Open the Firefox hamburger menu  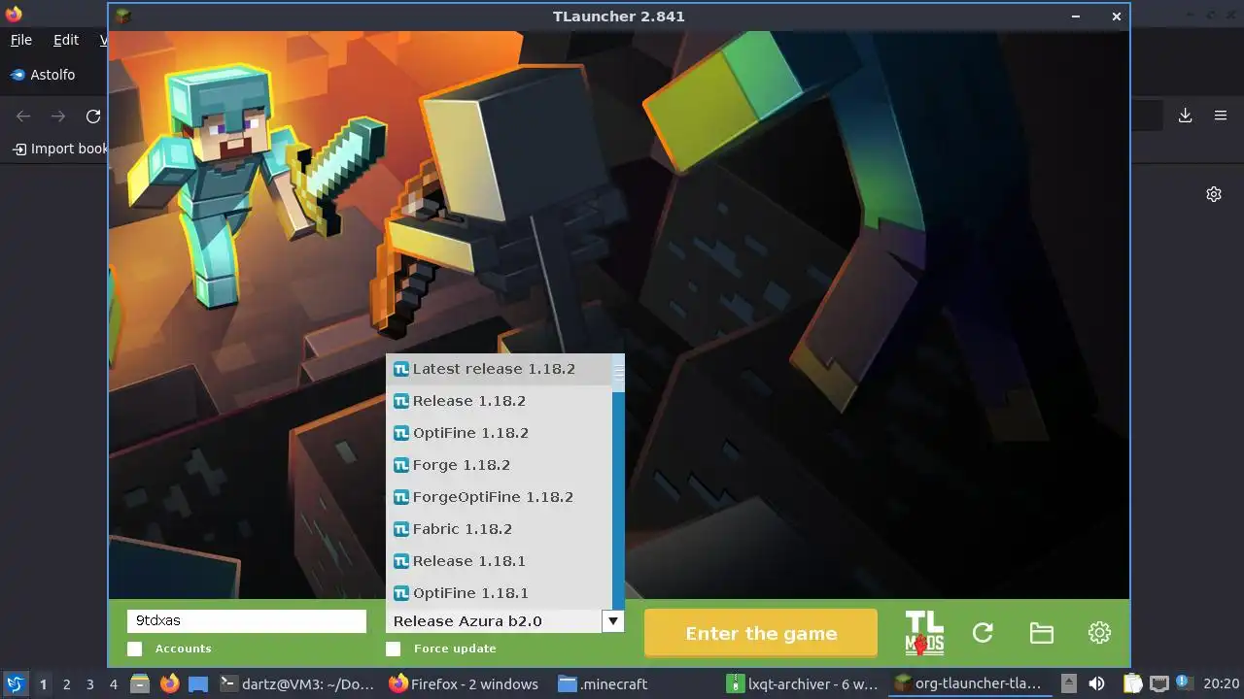[1221, 116]
